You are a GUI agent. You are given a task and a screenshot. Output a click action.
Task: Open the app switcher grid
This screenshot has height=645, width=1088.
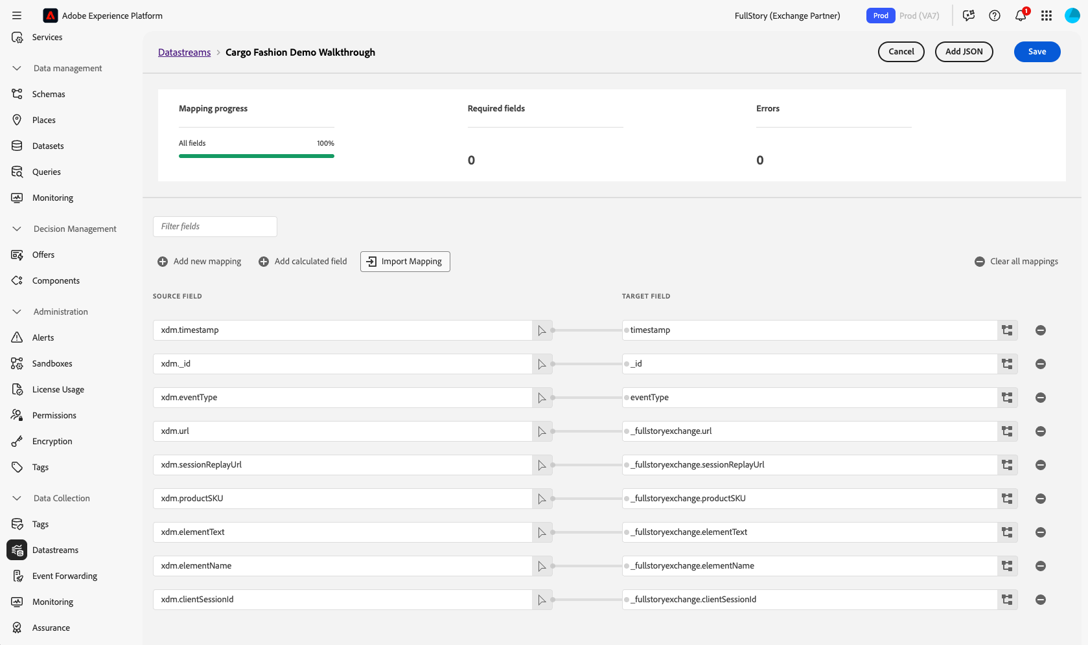[1046, 16]
